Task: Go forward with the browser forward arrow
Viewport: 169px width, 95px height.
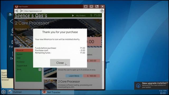Action: [21, 11]
